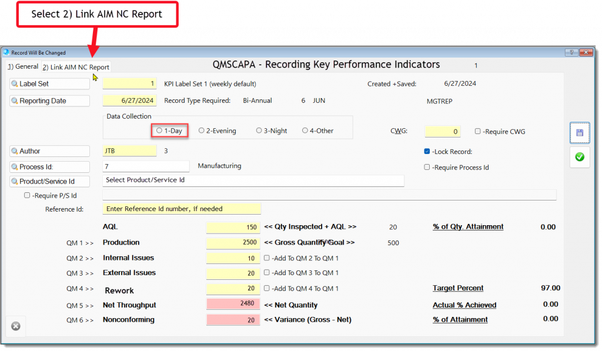Close the Record Will Be Changed window
This screenshot has width=602, height=351.
[x=586, y=52]
